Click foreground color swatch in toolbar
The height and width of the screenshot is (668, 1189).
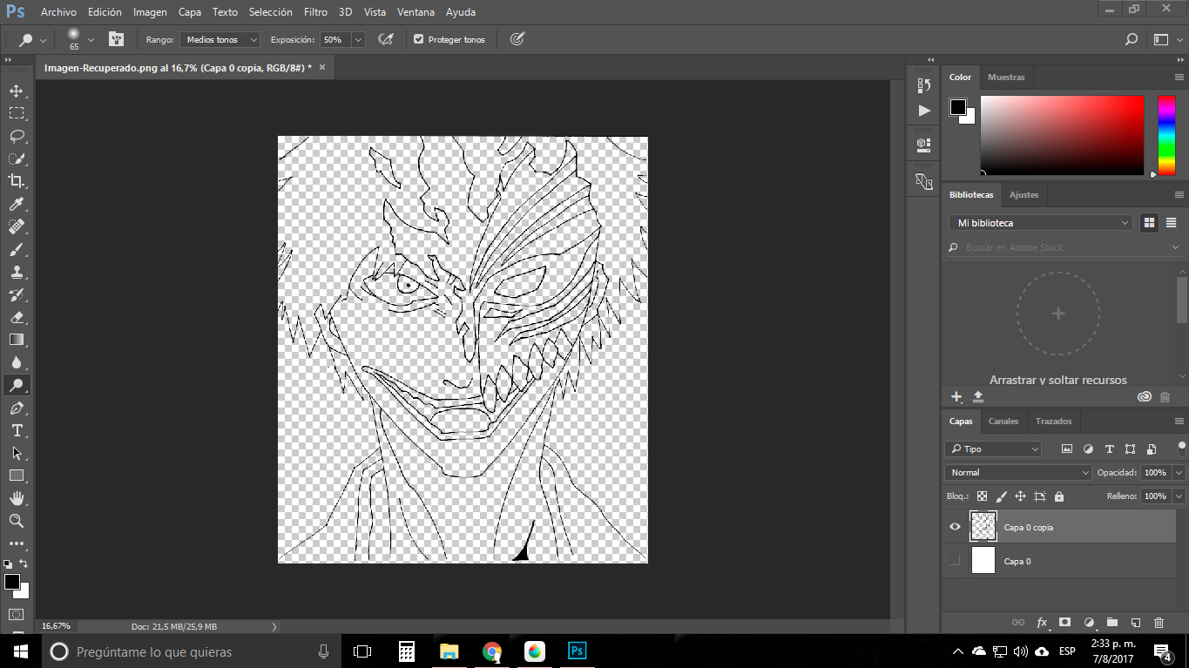[x=11, y=581]
